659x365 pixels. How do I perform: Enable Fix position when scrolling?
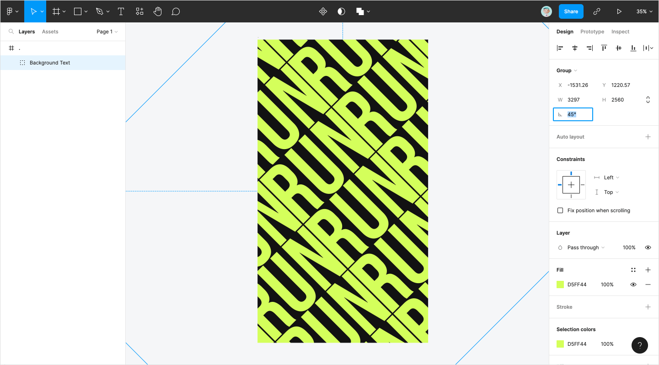point(560,210)
